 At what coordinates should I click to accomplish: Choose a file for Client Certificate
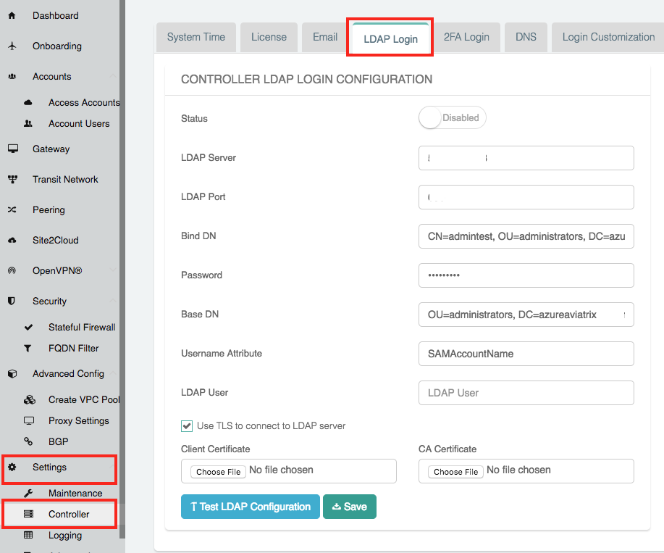pyautogui.click(x=219, y=471)
